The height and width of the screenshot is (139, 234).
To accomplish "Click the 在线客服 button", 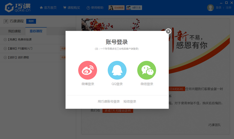I will tap(116, 8).
